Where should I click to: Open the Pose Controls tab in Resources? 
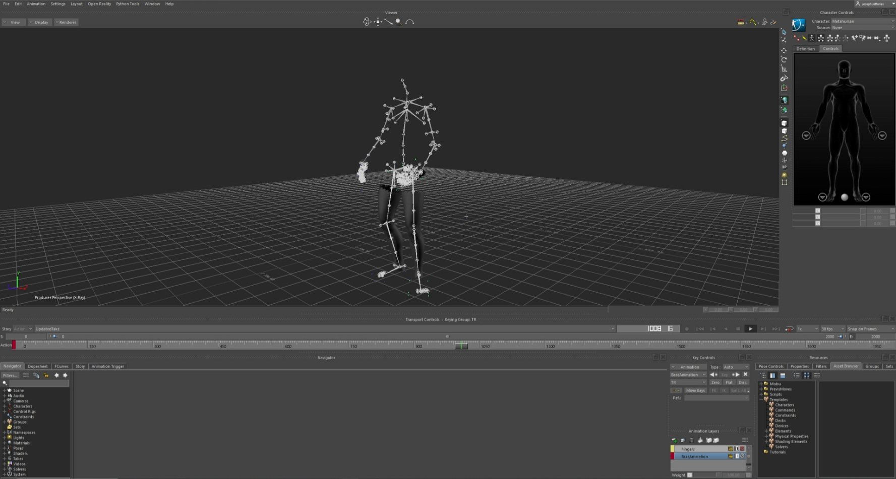[x=771, y=366]
